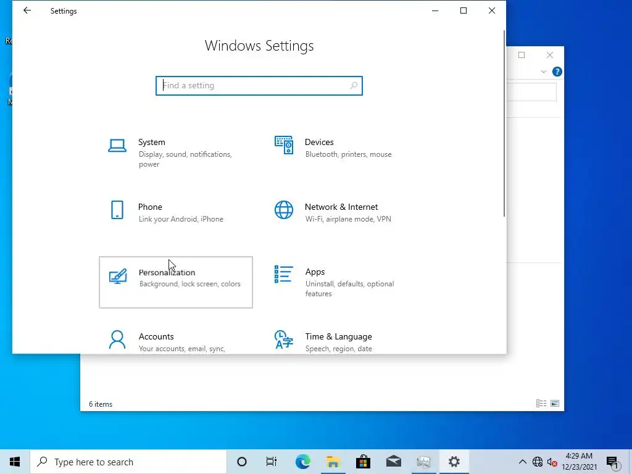Click 'Bluetooth, printers, mouse' description
Image resolution: width=632 pixels, height=474 pixels.
tap(348, 154)
